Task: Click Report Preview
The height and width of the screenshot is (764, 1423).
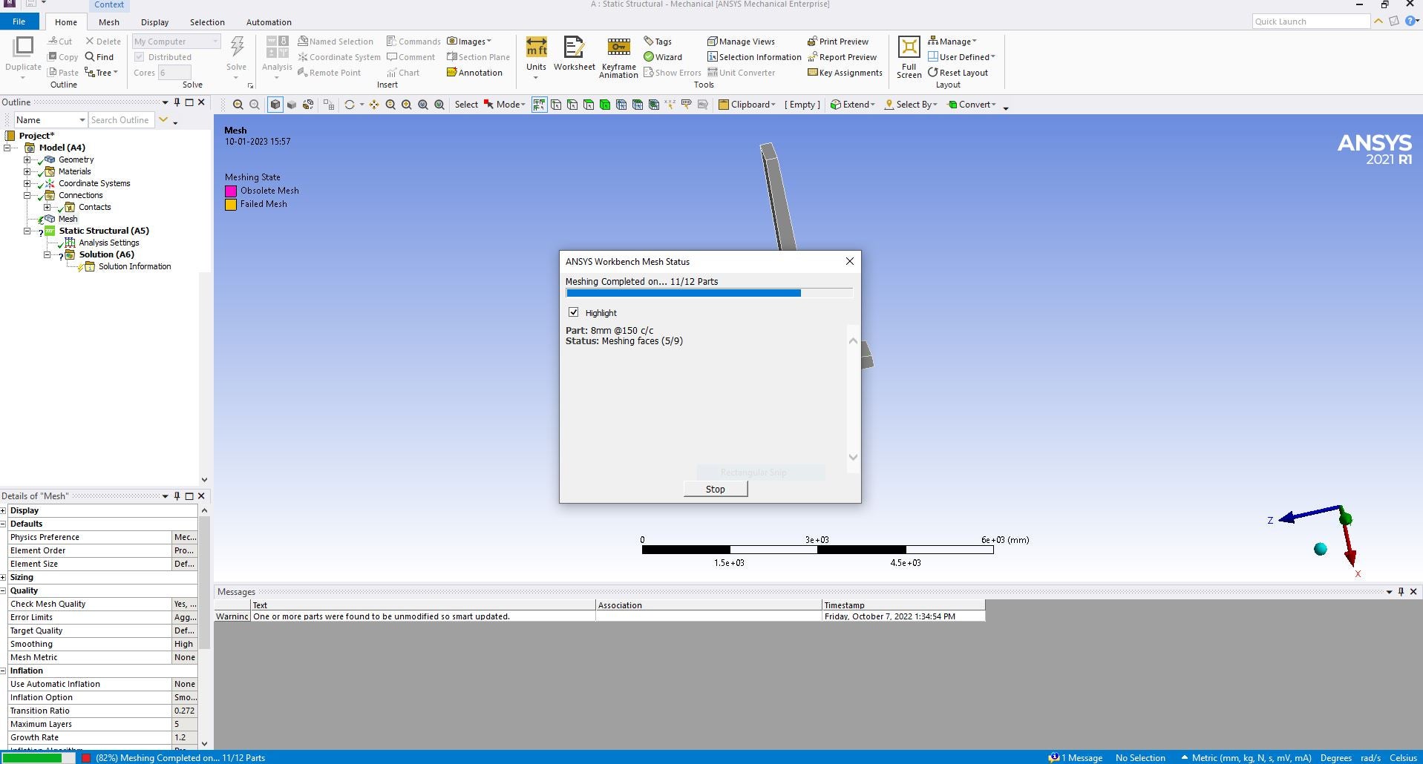Action: (842, 57)
